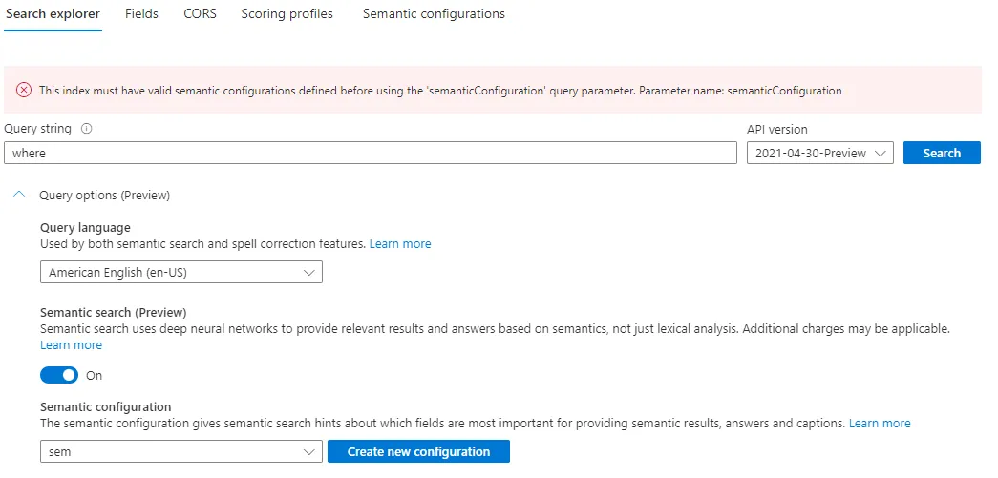The height and width of the screenshot is (478, 998).
Task: Open the Semantic configurations tab
Action: coord(434,14)
